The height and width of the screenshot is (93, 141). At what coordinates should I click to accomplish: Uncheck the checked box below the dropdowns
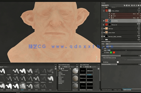coord(103,49)
